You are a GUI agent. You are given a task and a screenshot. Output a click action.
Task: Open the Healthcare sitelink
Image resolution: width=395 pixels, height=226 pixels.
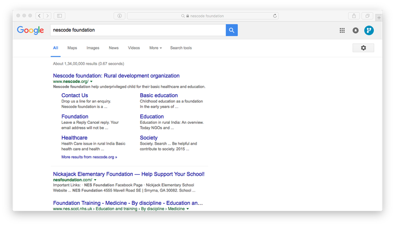click(x=75, y=138)
